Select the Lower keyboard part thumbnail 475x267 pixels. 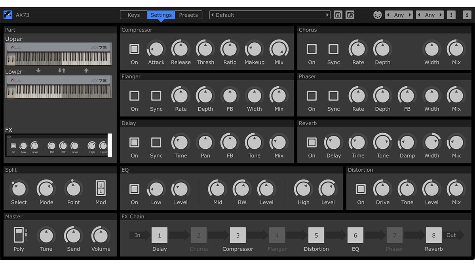click(x=59, y=87)
